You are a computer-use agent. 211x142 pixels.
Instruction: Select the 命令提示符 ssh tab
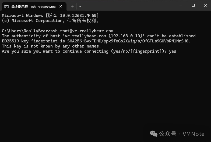pos(32,6)
